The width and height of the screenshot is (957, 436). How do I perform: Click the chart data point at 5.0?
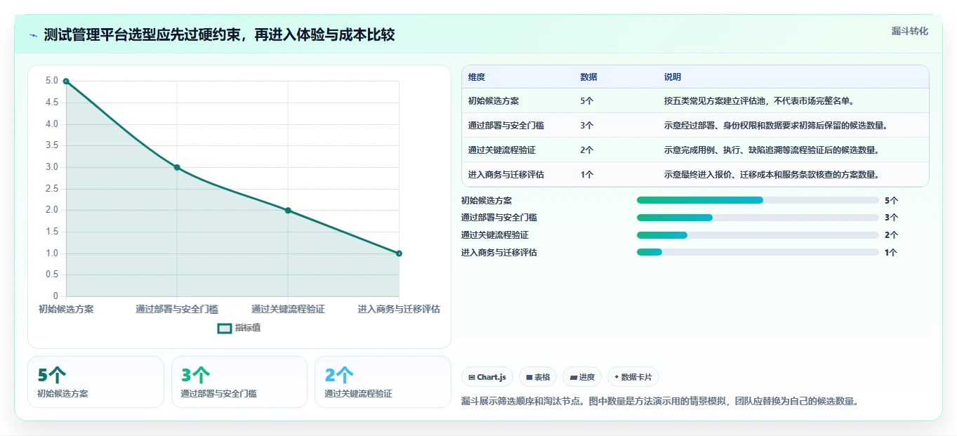click(x=66, y=81)
